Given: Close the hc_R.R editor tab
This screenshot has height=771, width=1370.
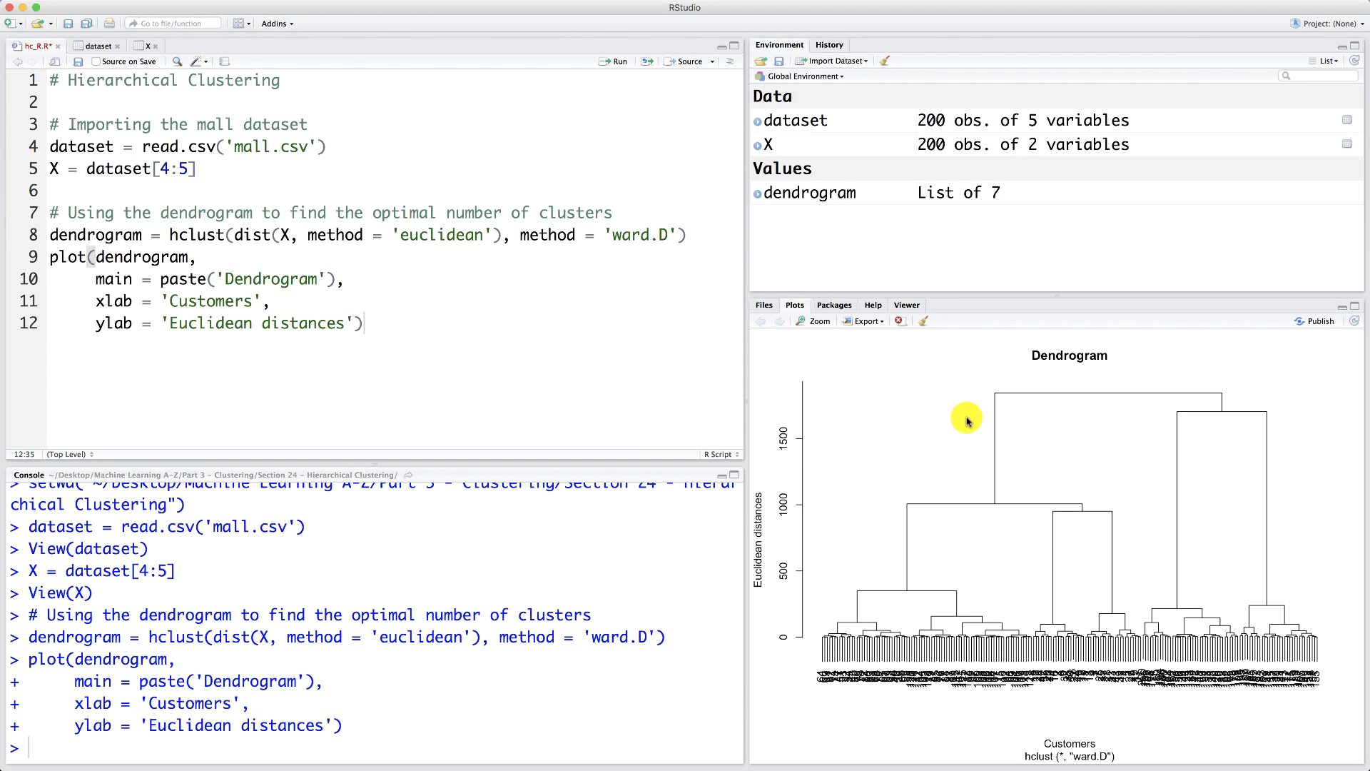Looking at the screenshot, I should [x=58, y=46].
